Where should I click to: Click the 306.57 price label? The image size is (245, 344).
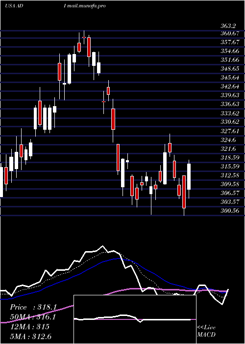230,193
